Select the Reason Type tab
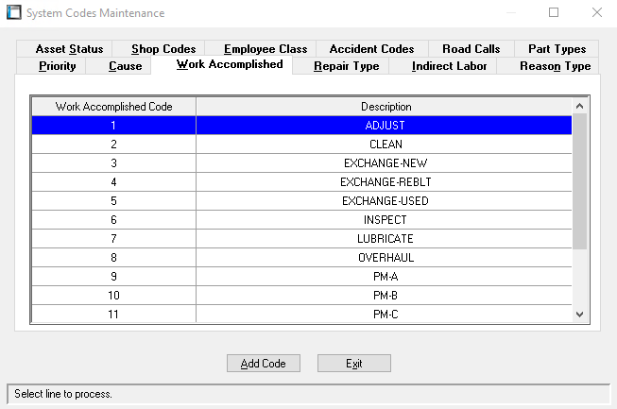The width and height of the screenshot is (617, 409). [555, 66]
